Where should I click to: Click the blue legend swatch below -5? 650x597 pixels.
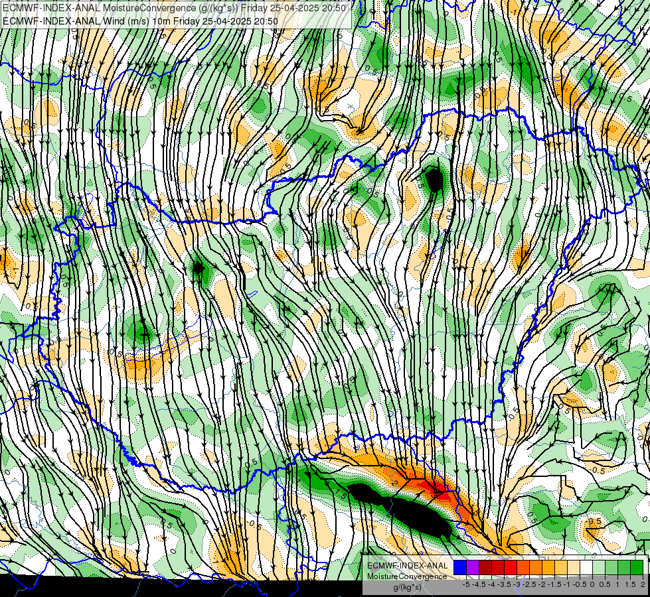pyautogui.click(x=460, y=567)
